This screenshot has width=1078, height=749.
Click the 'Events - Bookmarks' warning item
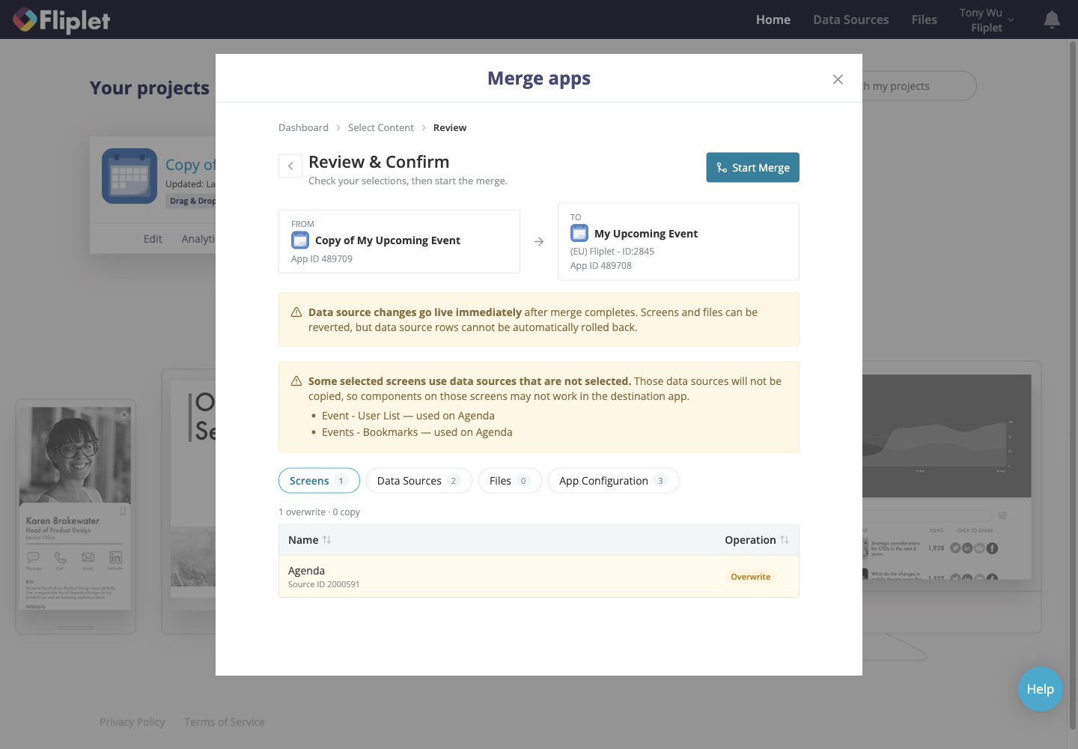point(417,432)
